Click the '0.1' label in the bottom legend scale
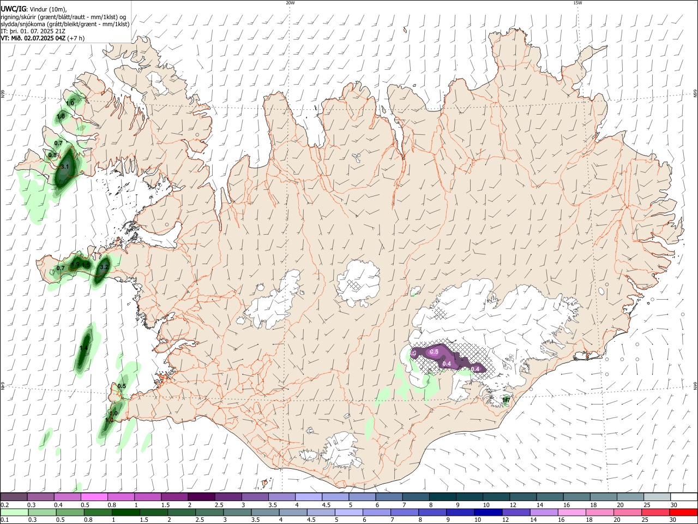Viewport: 698px width, 524px height. point(5,520)
